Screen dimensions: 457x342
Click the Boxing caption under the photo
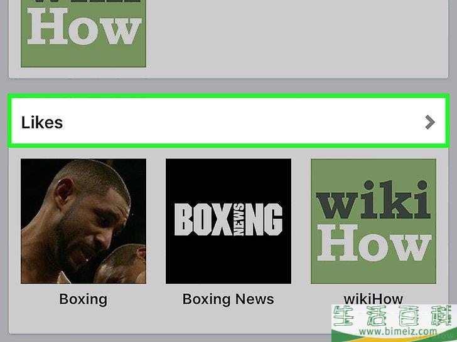point(83,299)
